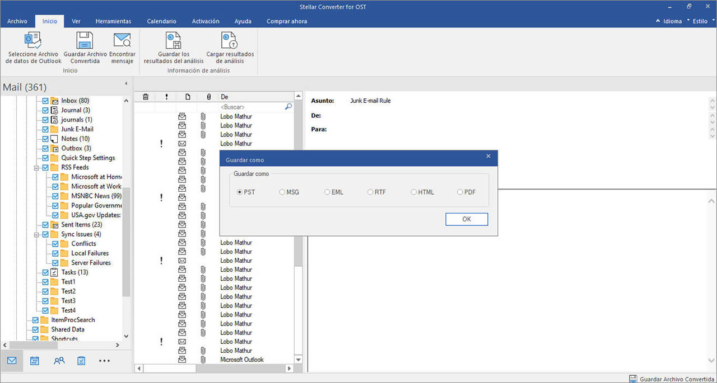The width and height of the screenshot is (717, 383).
Task: Click Guardar Archivo Convertida ribbon icon
Action: [x=85, y=40]
